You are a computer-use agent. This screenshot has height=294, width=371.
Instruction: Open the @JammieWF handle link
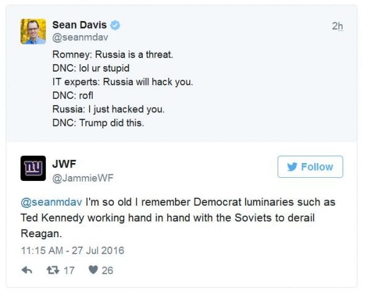(82, 177)
